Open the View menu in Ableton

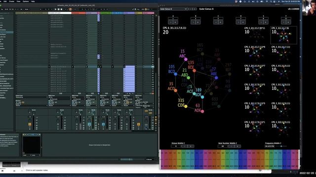[18, 1]
